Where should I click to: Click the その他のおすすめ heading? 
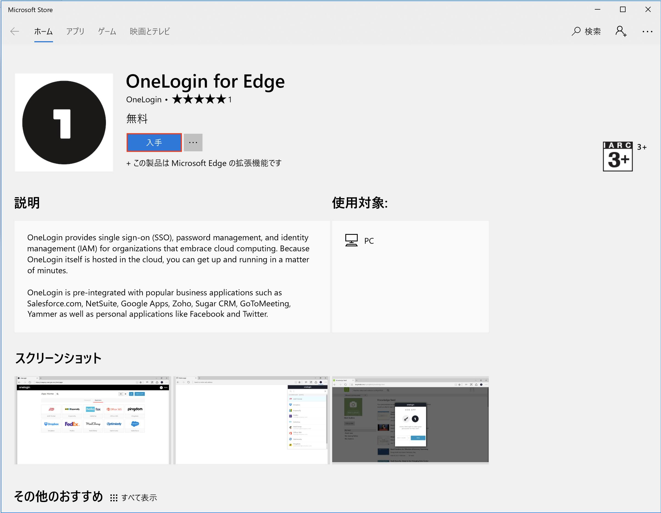pyautogui.click(x=59, y=496)
